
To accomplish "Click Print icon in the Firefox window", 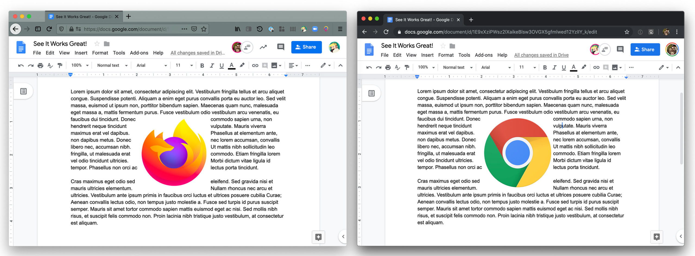I will pyautogui.click(x=40, y=65).
